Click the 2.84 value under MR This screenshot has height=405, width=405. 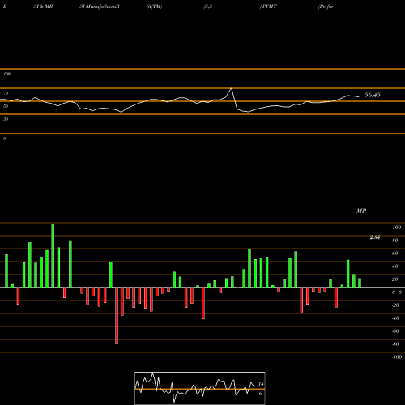point(375,237)
